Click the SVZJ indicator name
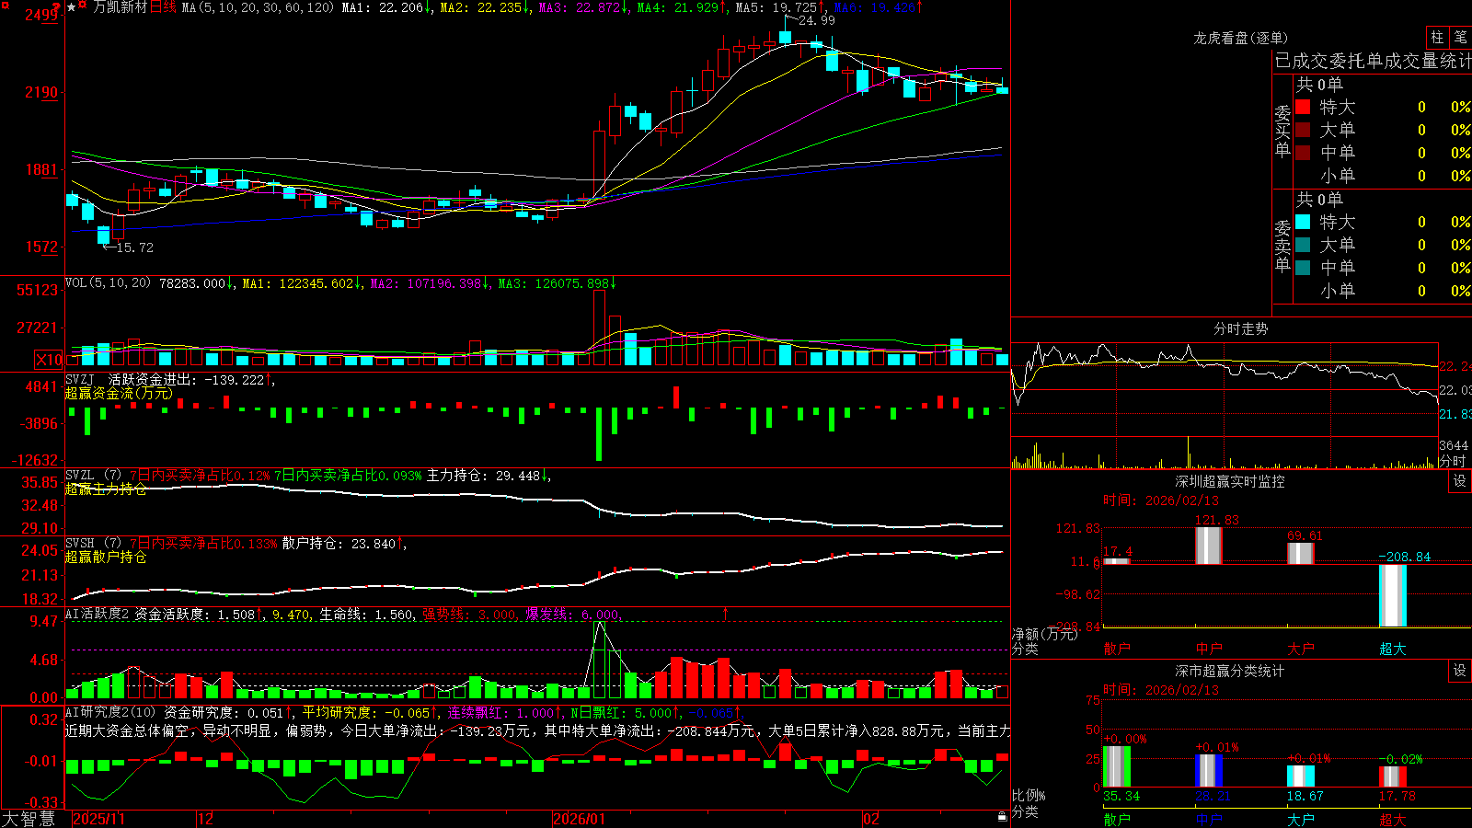Image resolution: width=1472 pixels, height=828 pixels. 79,379
